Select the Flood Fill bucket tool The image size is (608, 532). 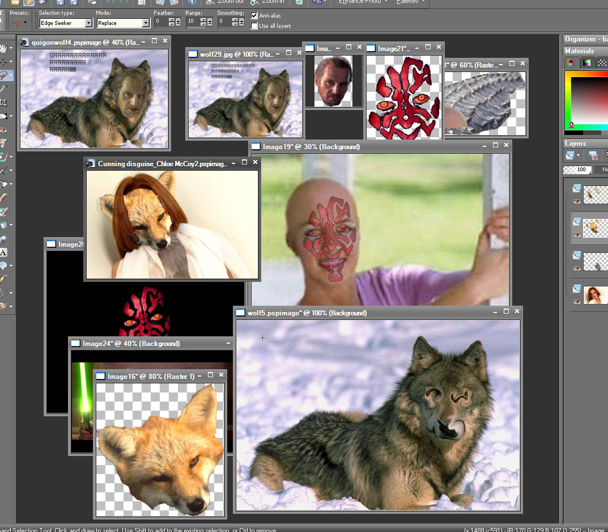3,225
